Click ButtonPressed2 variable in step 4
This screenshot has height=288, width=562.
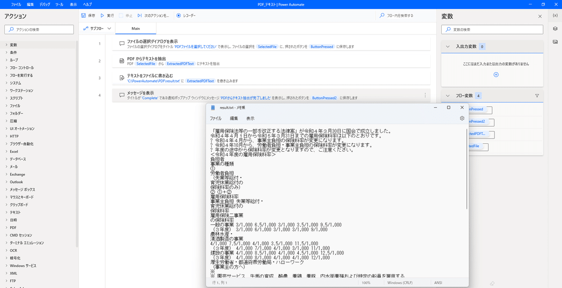tap(324, 98)
